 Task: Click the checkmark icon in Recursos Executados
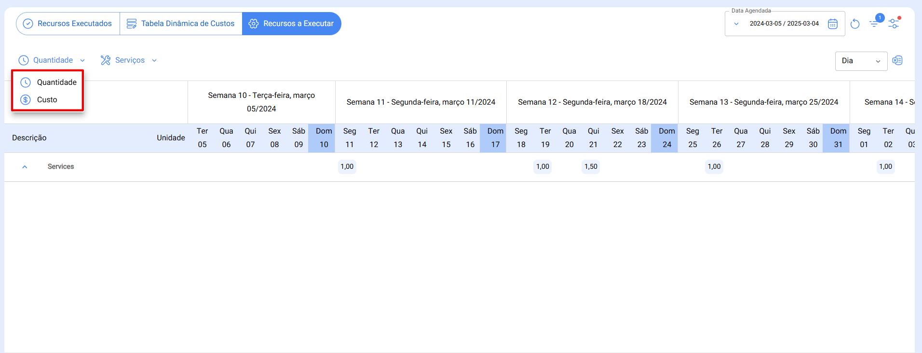pos(28,24)
